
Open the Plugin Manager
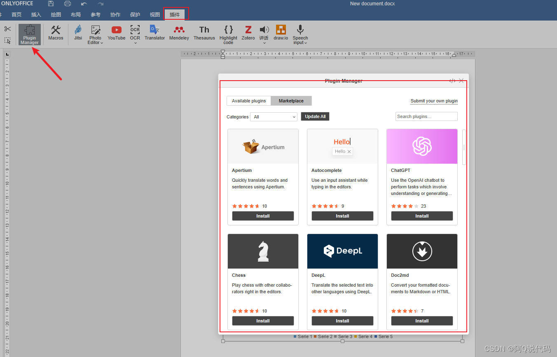click(30, 35)
